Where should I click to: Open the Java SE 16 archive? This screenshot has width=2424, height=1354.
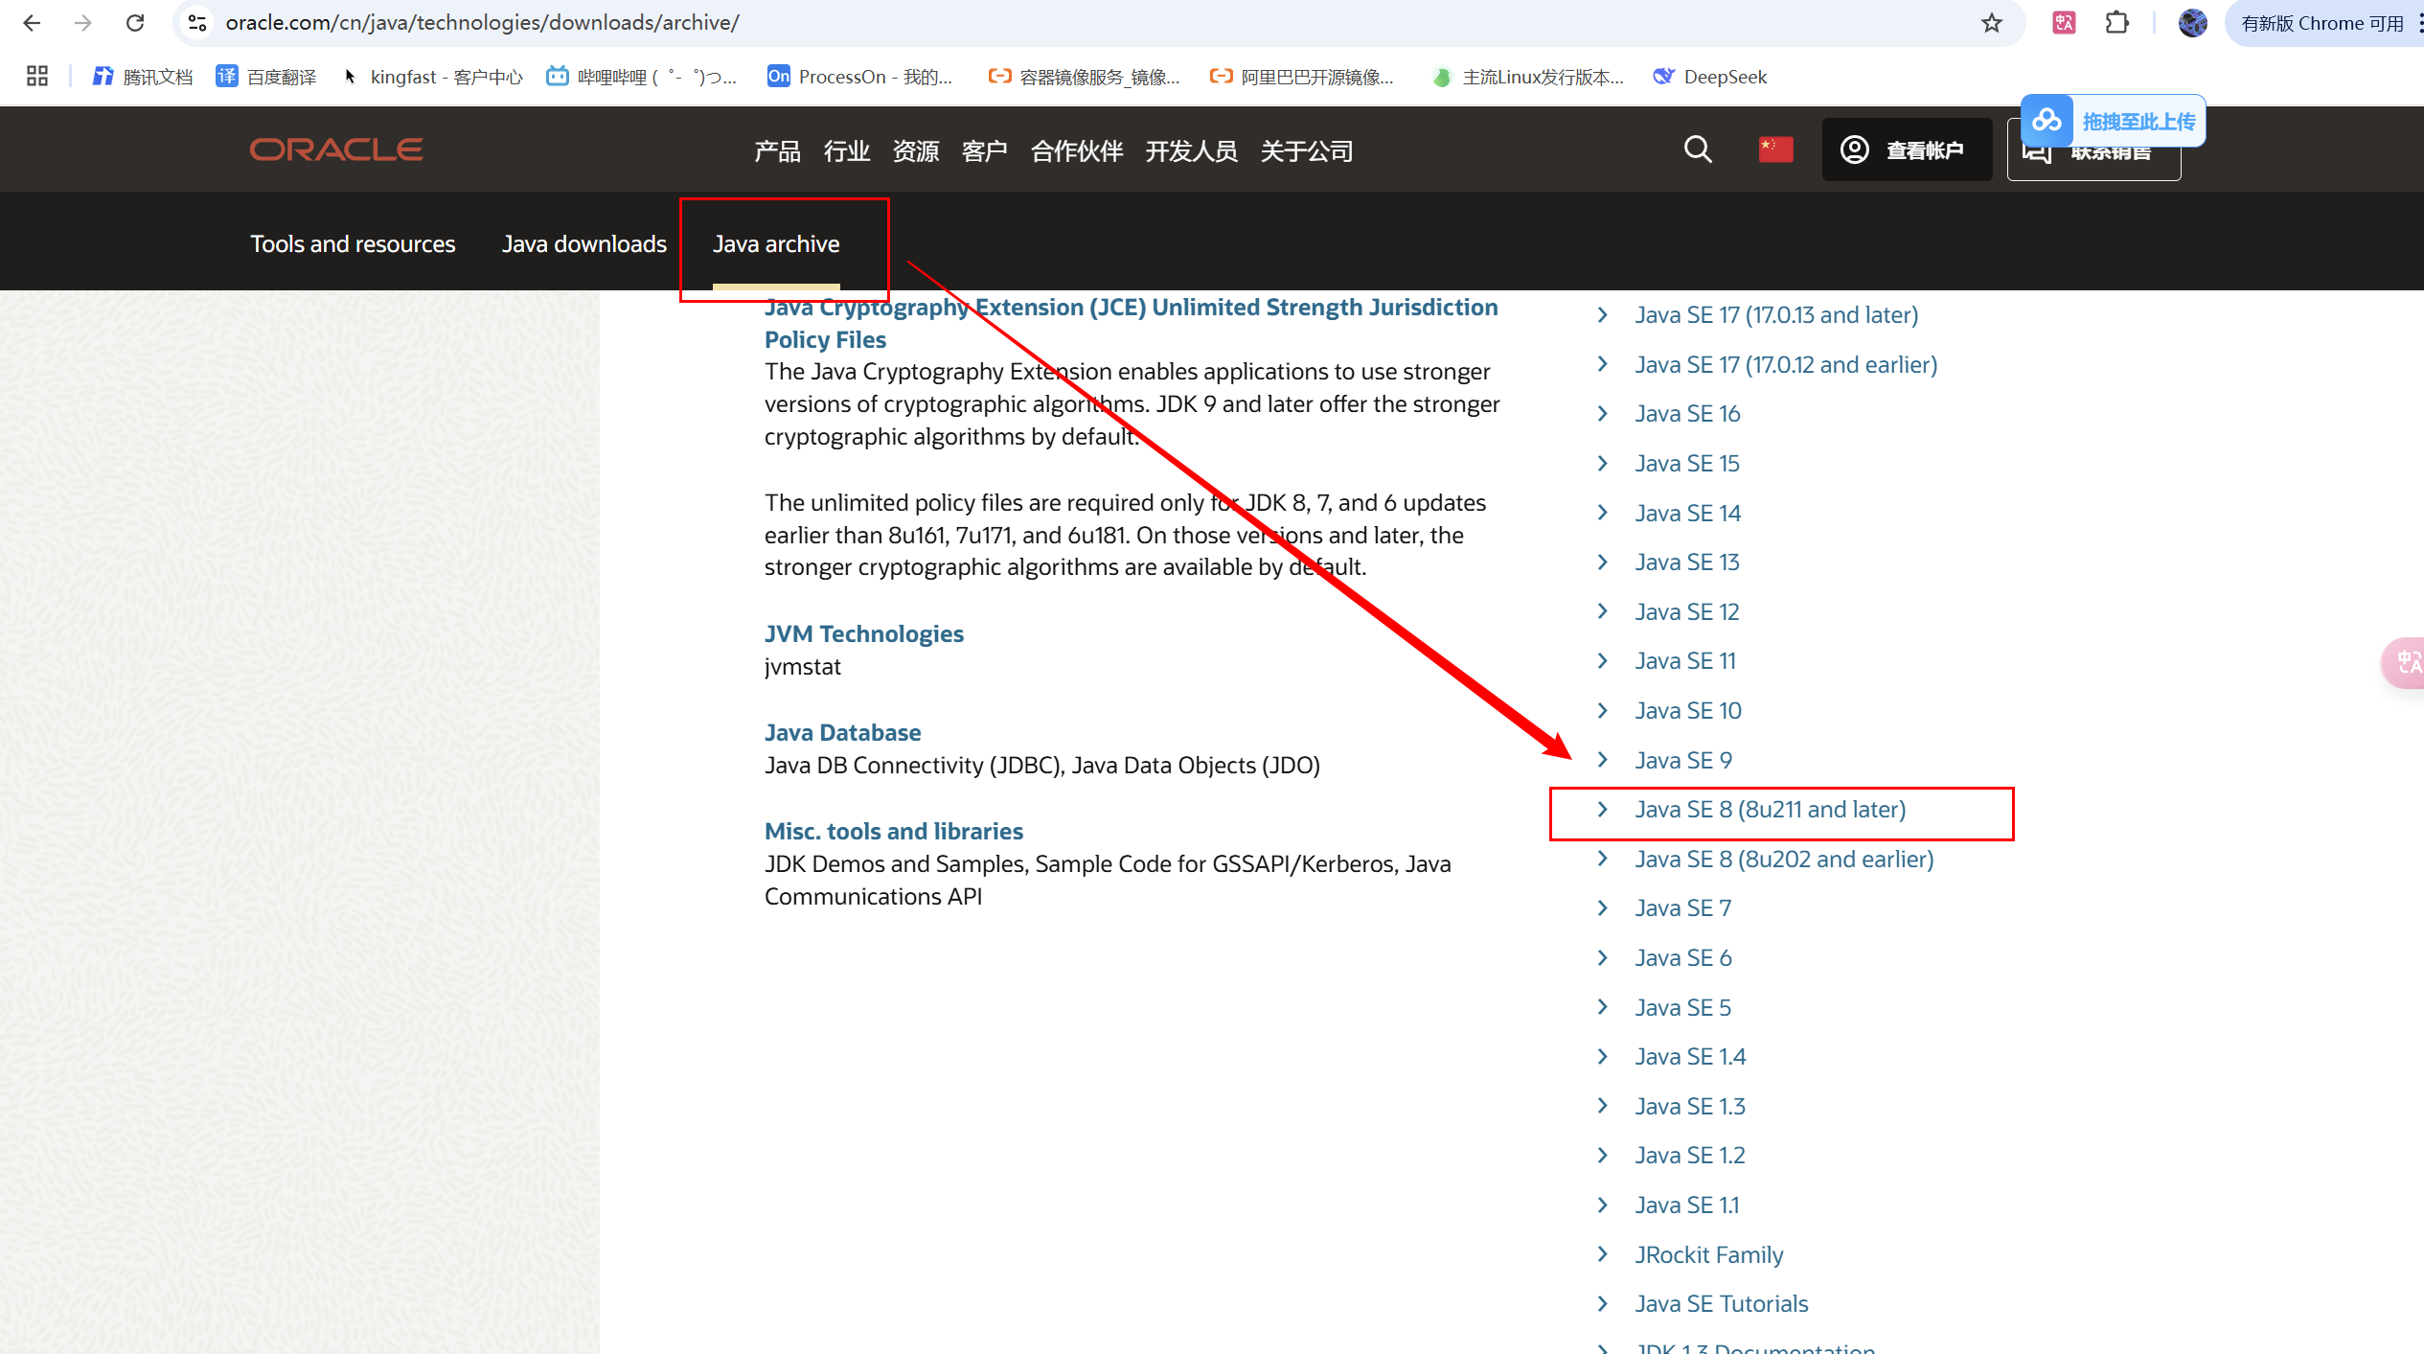(x=1686, y=414)
